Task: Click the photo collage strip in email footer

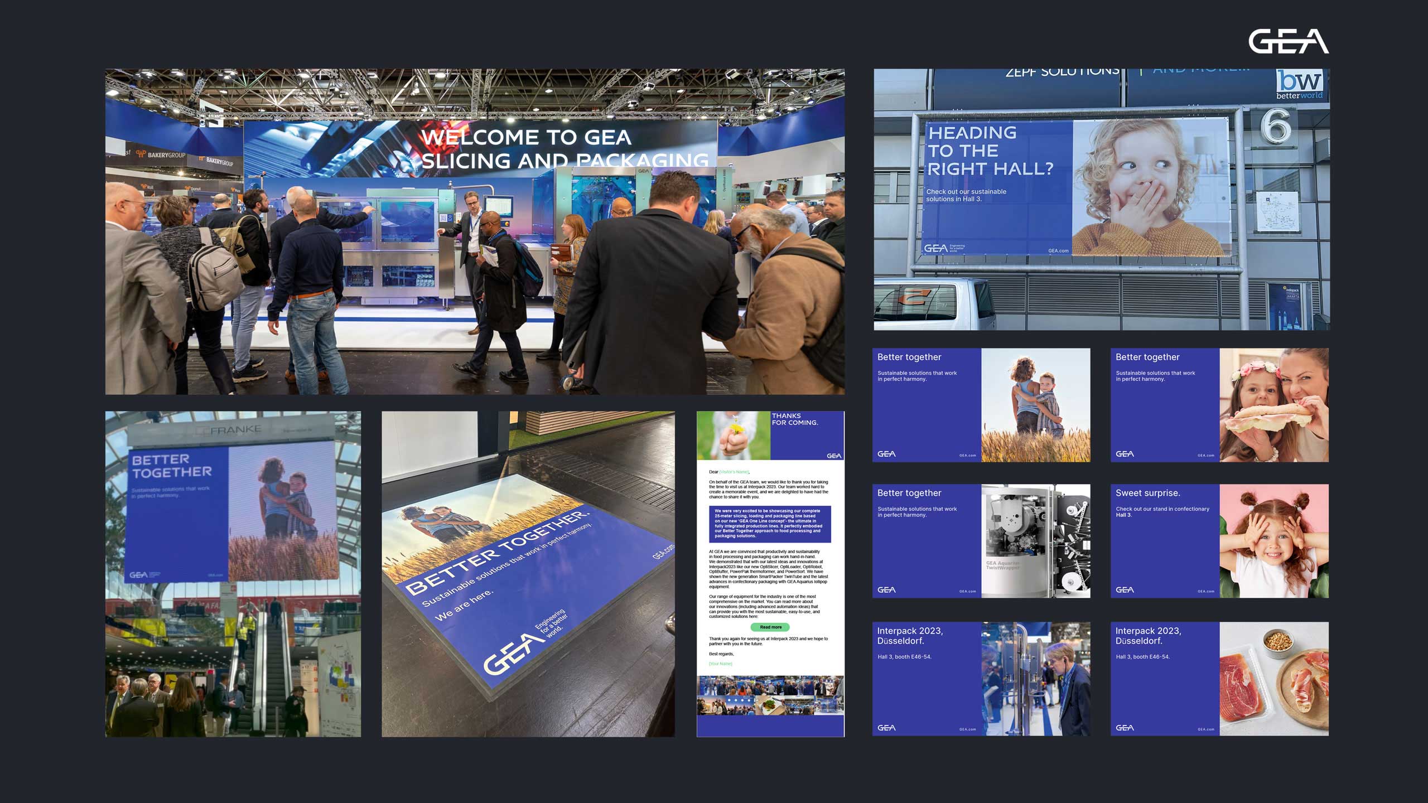Action: coord(770,695)
